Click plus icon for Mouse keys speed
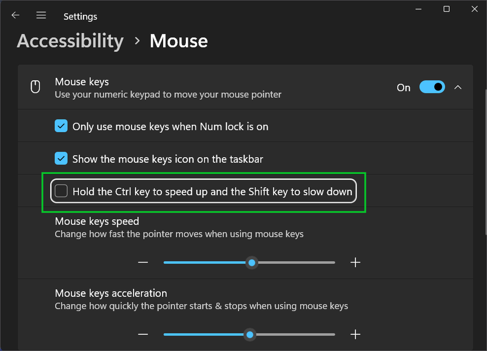 [x=355, y=263]
